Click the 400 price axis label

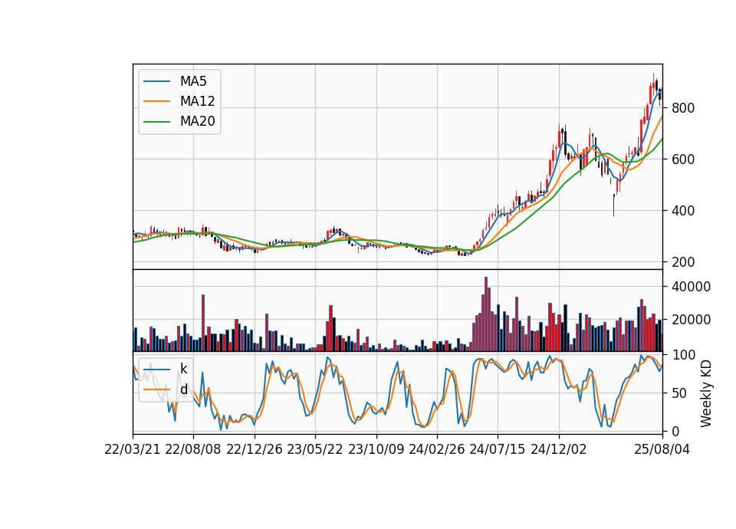[683, 211]
